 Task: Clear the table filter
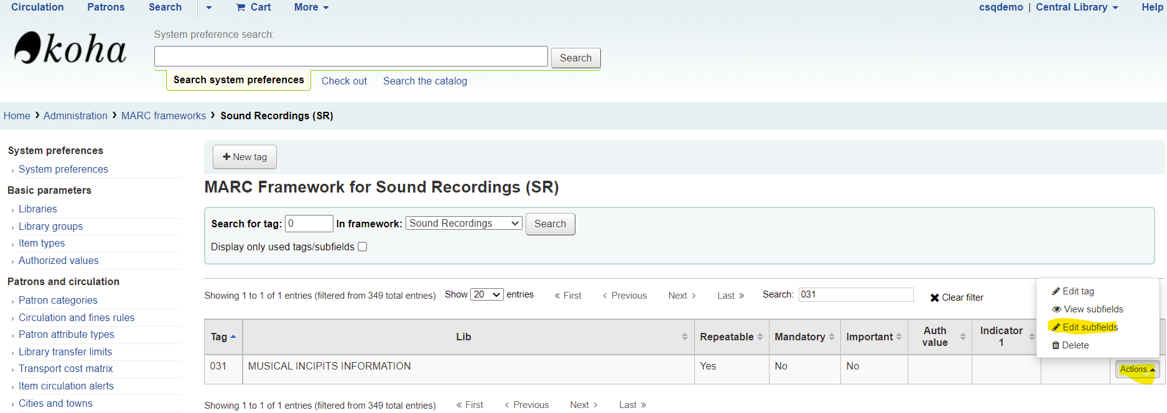click(957, 297)
